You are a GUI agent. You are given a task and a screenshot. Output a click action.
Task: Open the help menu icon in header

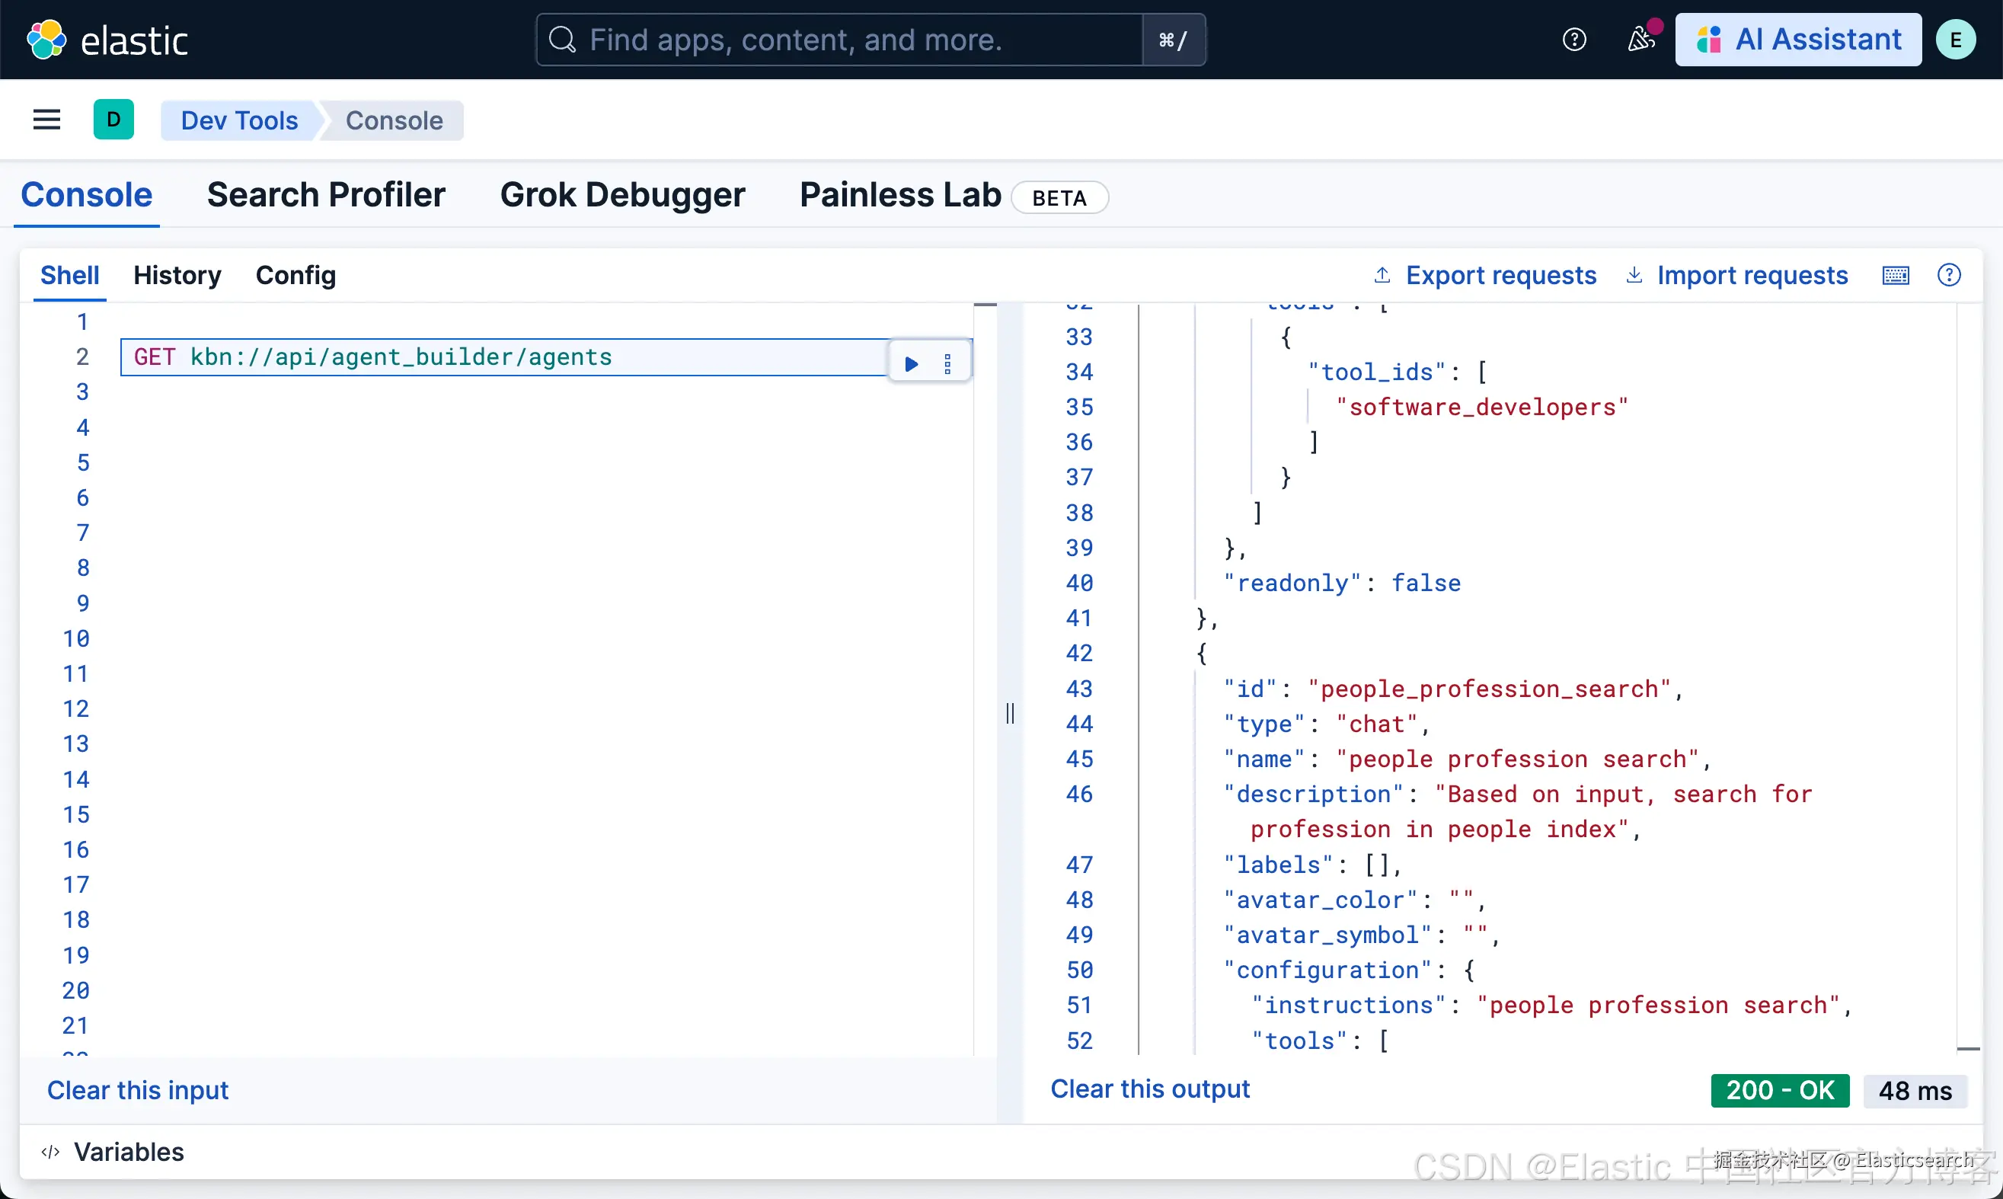tap(1574, 40)
